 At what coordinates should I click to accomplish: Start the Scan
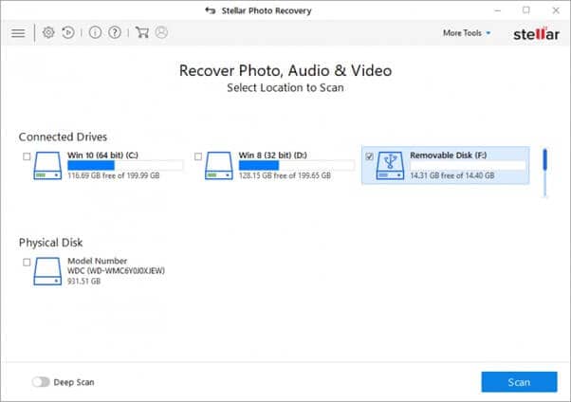click(x=519, y=382)
